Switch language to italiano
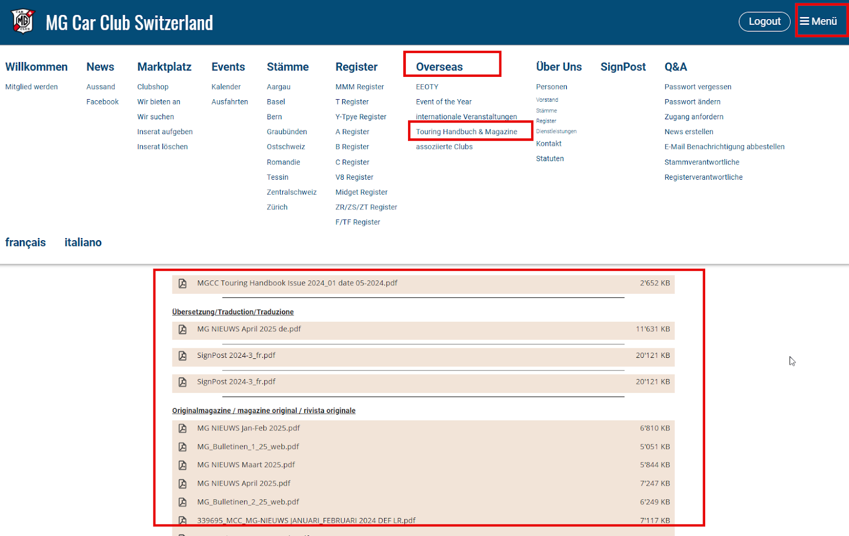This screenshot has width=849, height=536. click(x=83, y=242)
